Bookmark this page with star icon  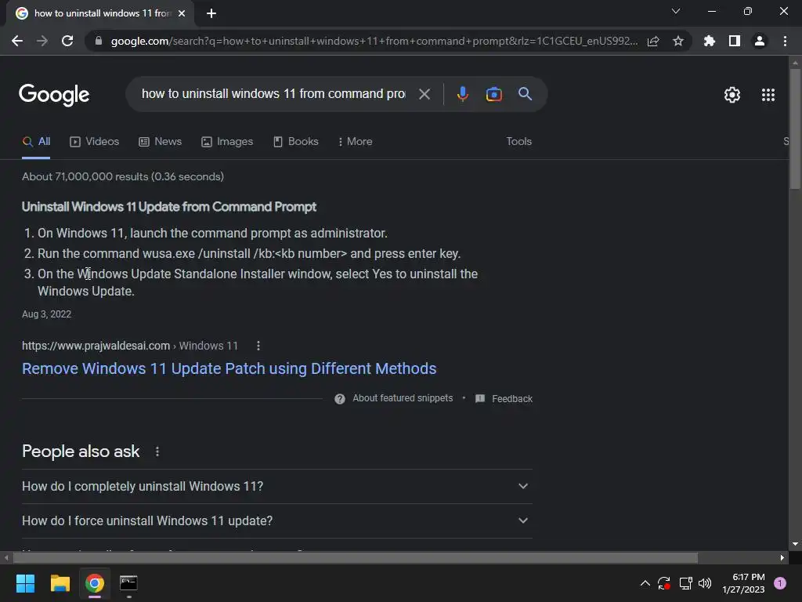[x=678, y=41]
